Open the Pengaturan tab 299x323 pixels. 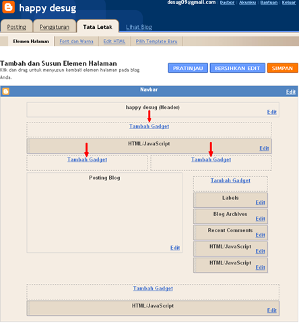coord(55,27)
